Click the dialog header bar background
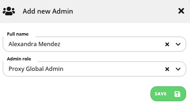The width and height of the screenshot is (190, 110). tap(95, 11)
